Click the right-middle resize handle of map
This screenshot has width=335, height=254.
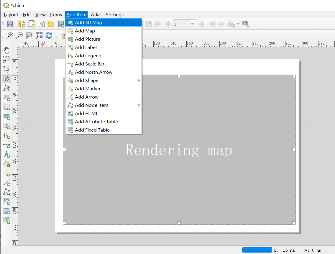294,149
